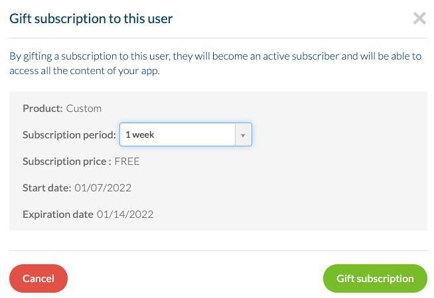Click the '1 week' period select box
This screenshot has width=434, height=298.
tap(178, 134)
